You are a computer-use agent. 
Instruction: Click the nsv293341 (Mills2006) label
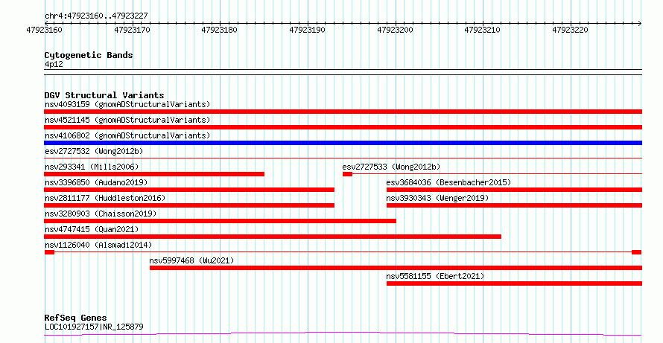pos(92,167)
